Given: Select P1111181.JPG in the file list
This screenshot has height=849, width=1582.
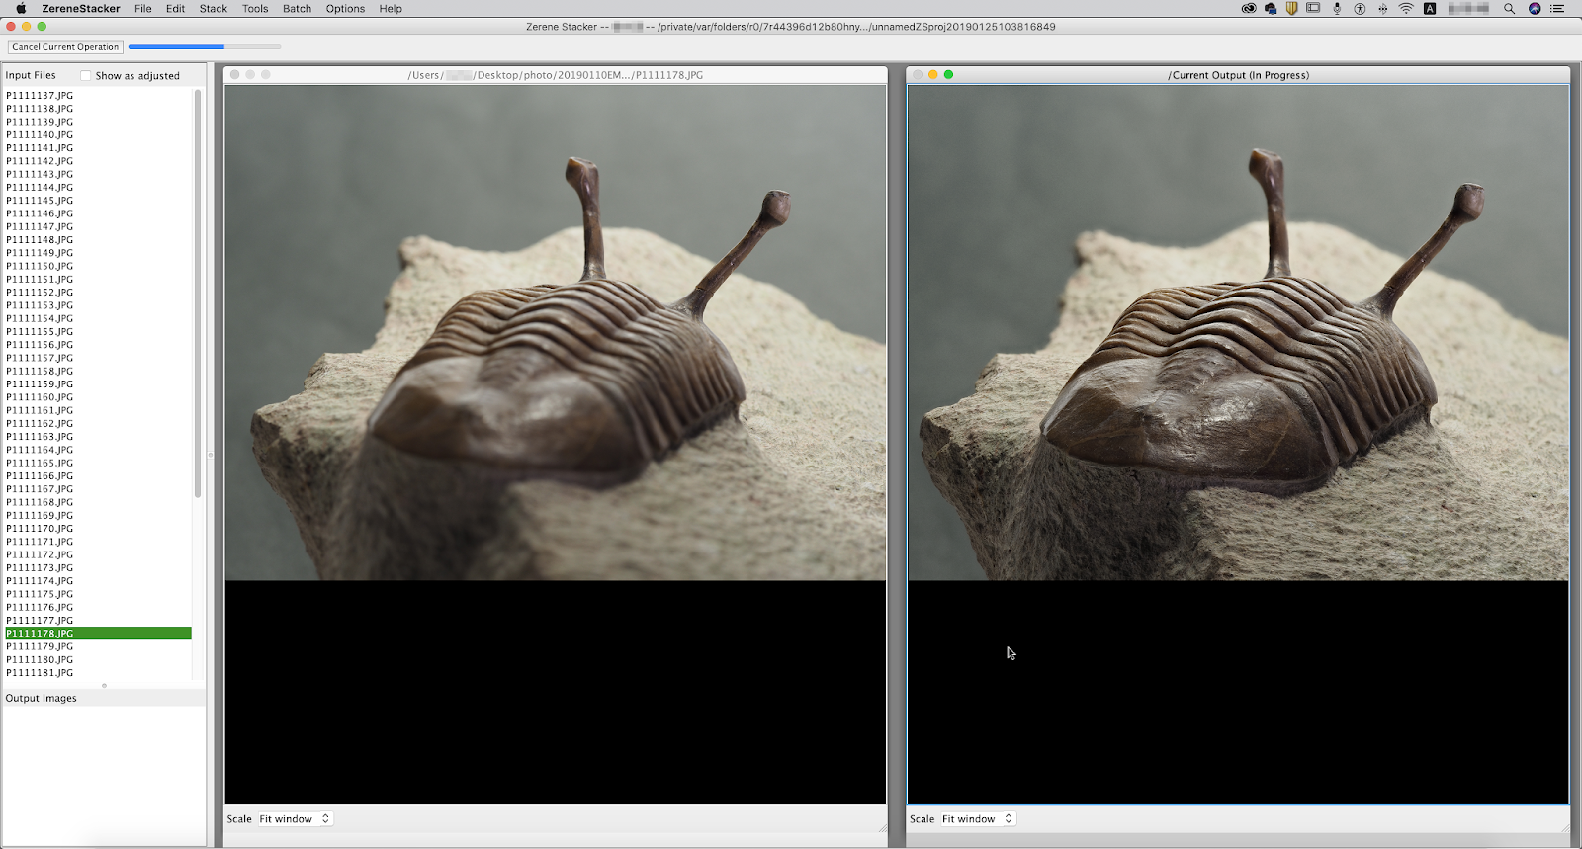Looking at the screenshot, I should (40, 673).
